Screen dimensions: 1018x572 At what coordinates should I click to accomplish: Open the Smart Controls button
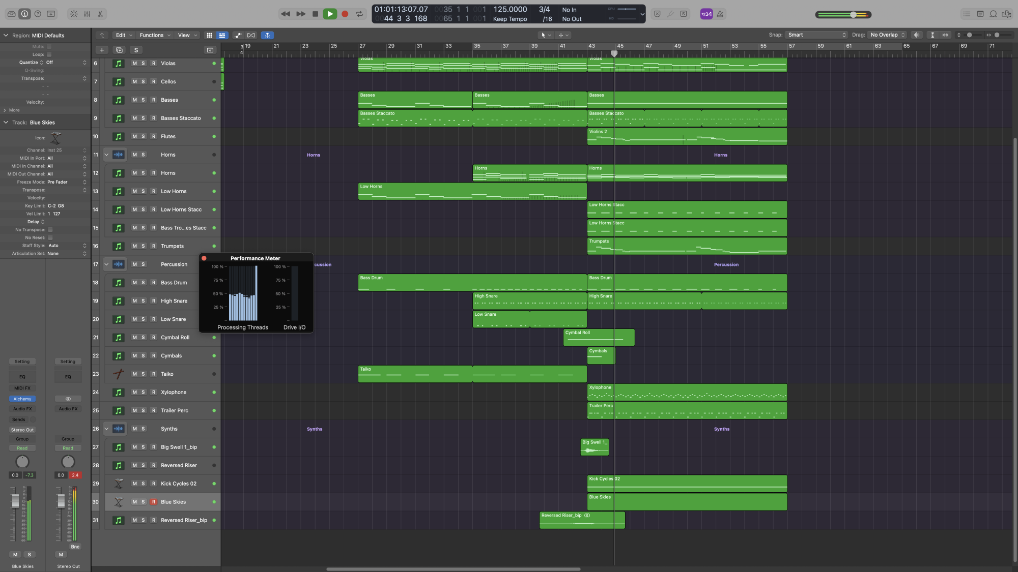pos(74,14)
